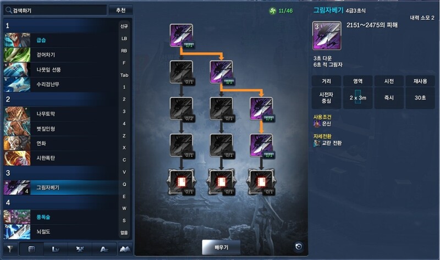Open the skill book icon at bottom
440x260 pixels.
(x=125, y=249)
